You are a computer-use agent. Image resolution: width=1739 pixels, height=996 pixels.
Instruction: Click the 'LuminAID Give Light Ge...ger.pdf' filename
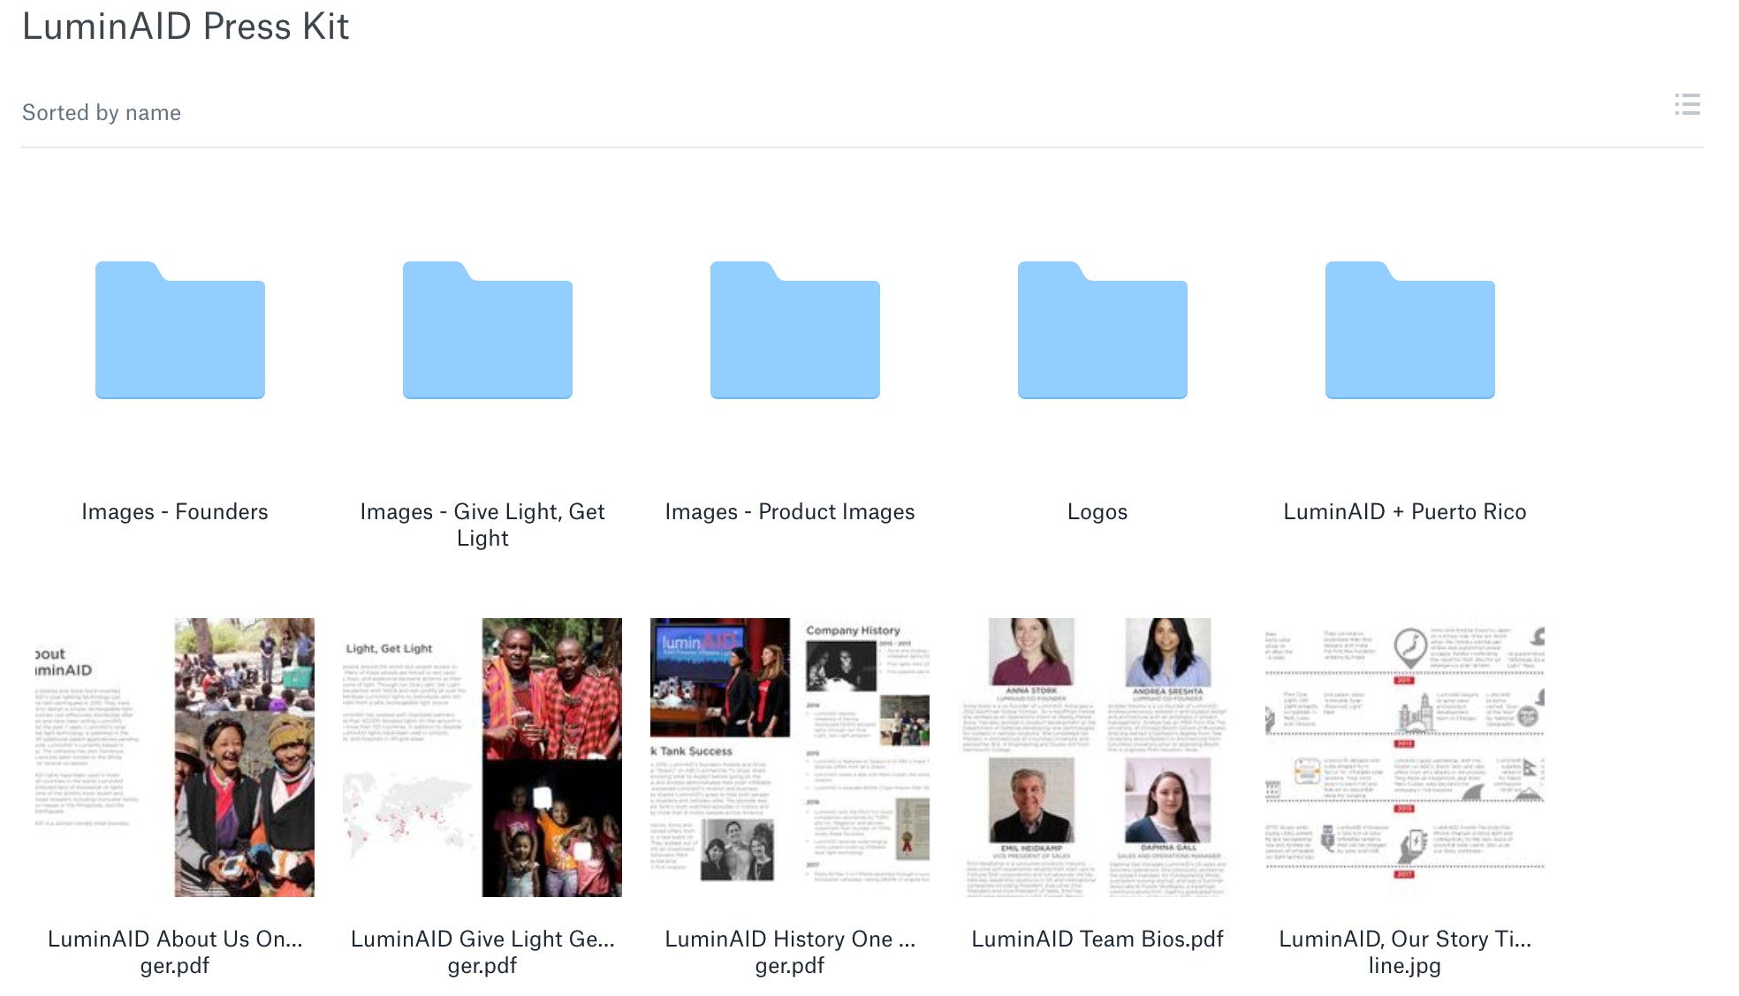(482, 952)
